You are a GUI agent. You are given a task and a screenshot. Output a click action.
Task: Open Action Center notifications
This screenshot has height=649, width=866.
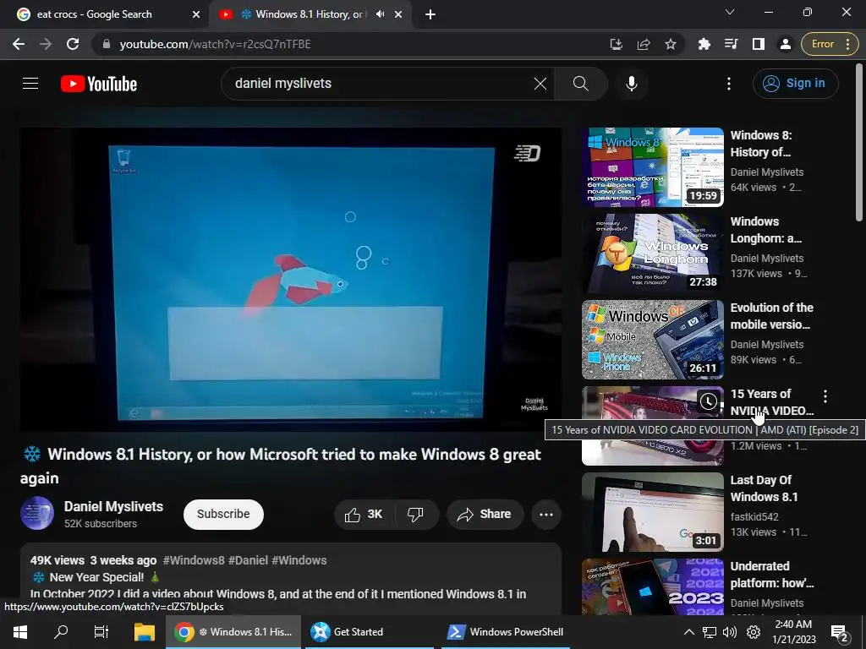pyautogui.click(x=840, y=632)
